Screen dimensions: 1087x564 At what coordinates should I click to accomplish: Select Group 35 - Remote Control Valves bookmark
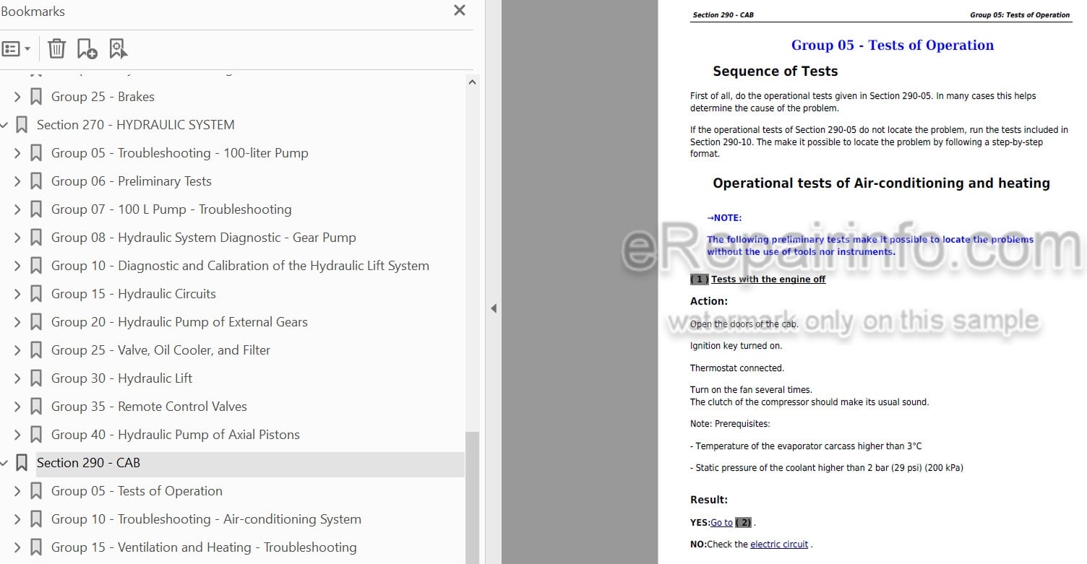coord(149,407)
